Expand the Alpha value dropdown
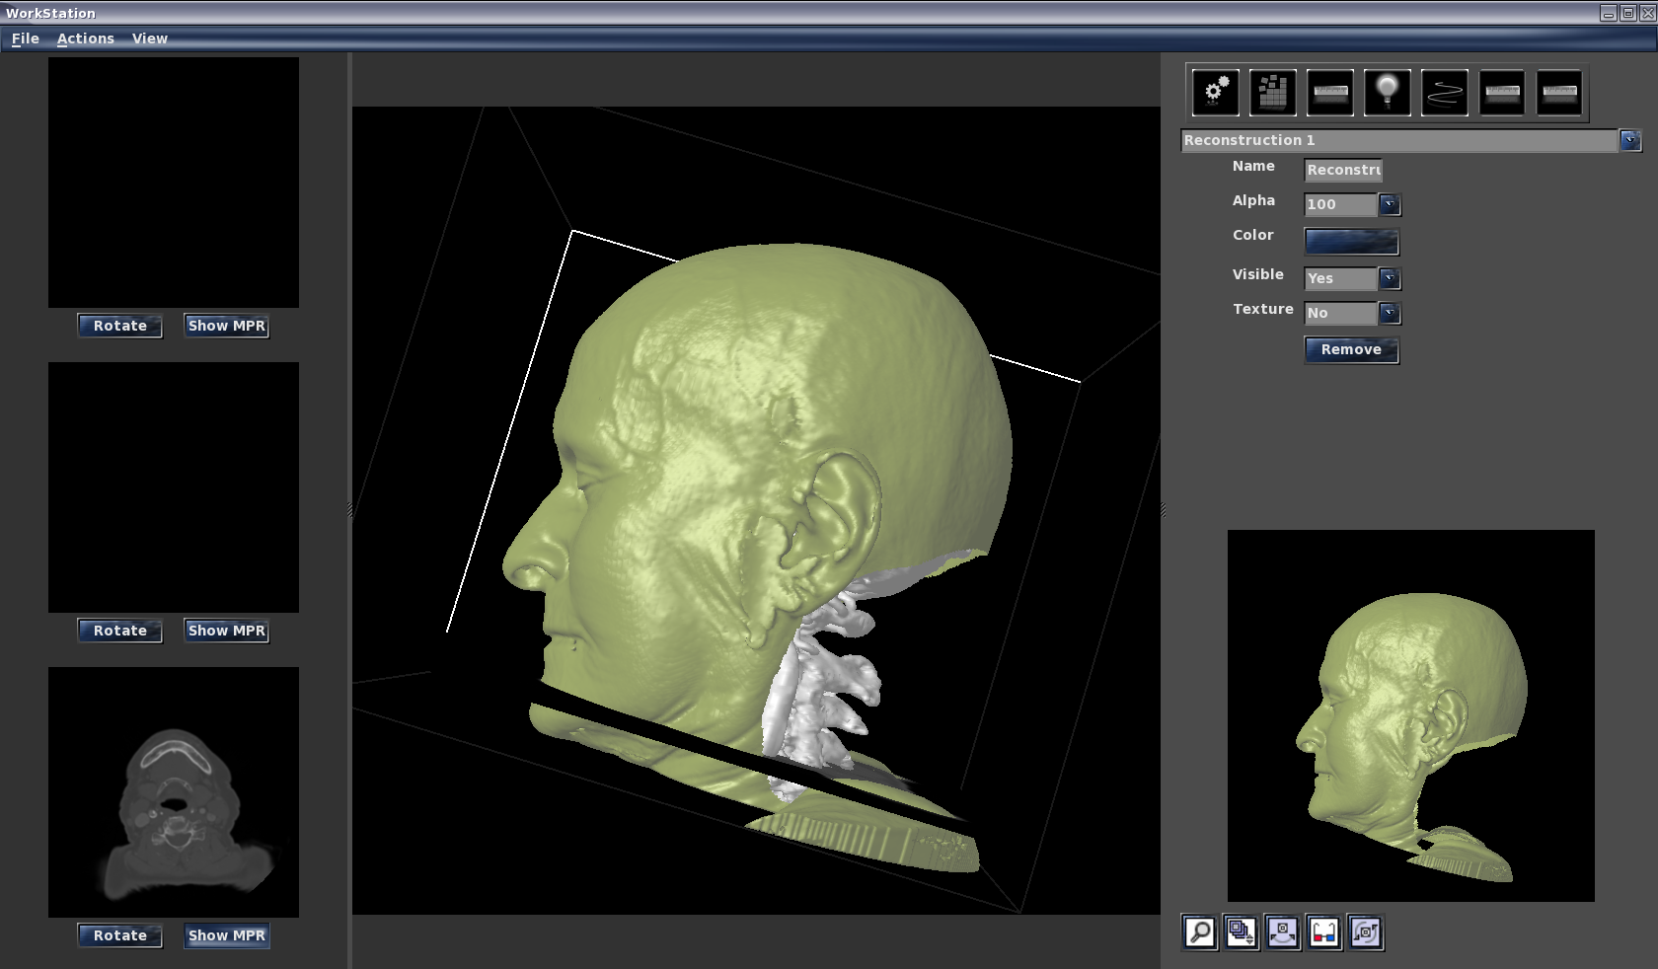 [1390, 204]
